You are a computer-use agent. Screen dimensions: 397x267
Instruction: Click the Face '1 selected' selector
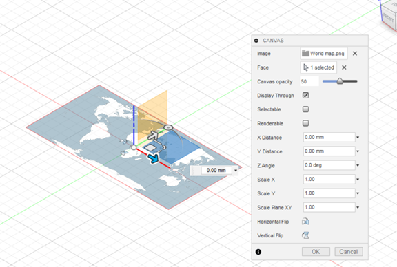click(318, 67)
